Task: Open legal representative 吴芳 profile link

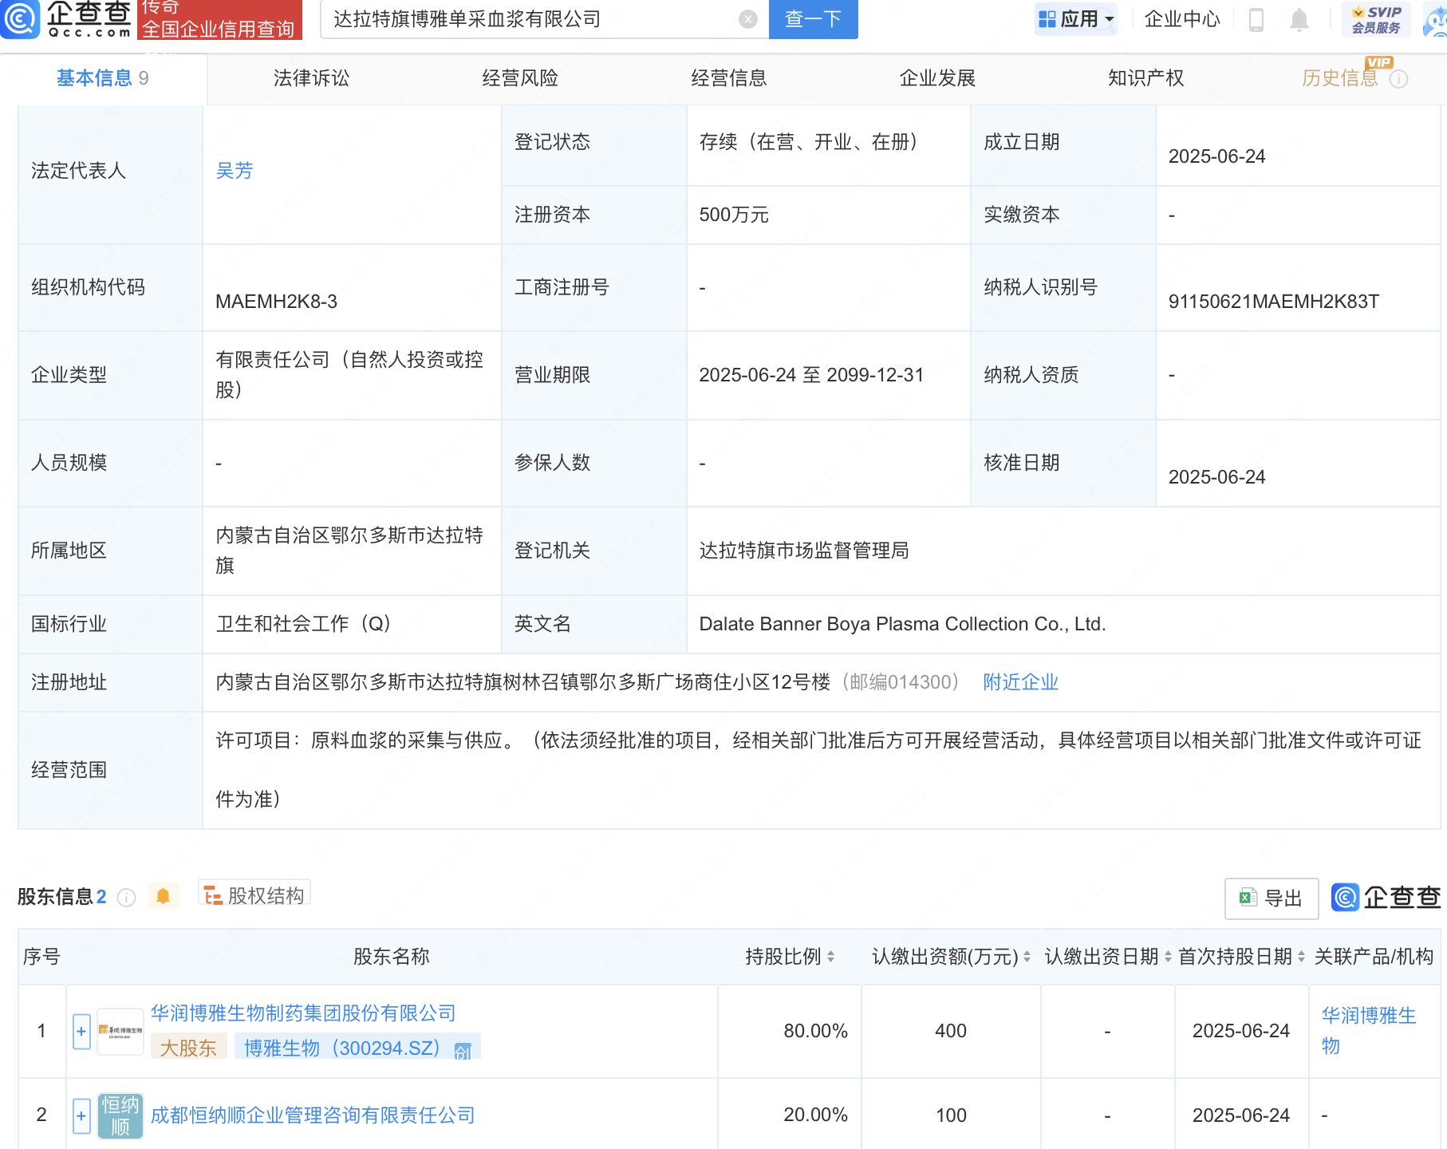Action: coord(235,171)
